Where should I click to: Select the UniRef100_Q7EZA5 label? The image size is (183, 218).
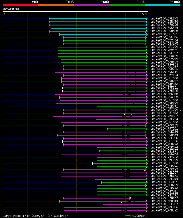pos(164,91)
